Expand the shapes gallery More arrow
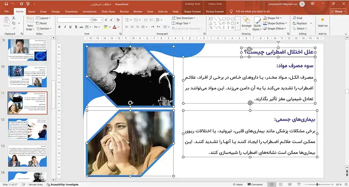 238,23
